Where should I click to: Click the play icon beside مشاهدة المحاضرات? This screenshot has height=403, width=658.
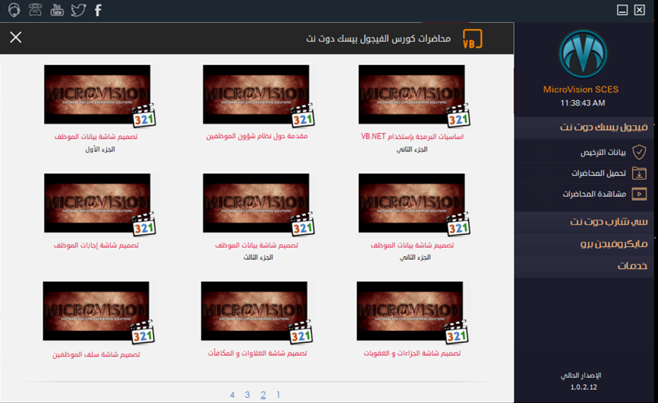pyautogui.click(x=639, y=194)
